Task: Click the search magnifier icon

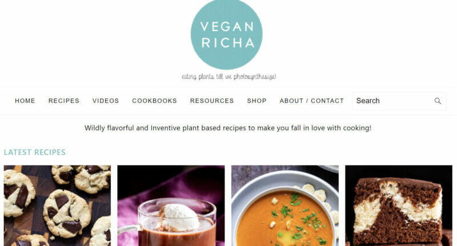Action: (x=438, y=101)
